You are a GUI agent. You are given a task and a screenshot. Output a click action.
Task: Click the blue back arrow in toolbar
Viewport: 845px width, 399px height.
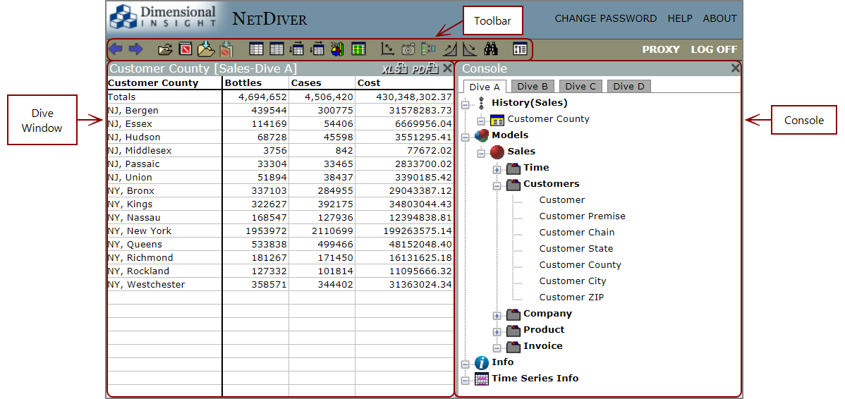click(x=116, y=49)
